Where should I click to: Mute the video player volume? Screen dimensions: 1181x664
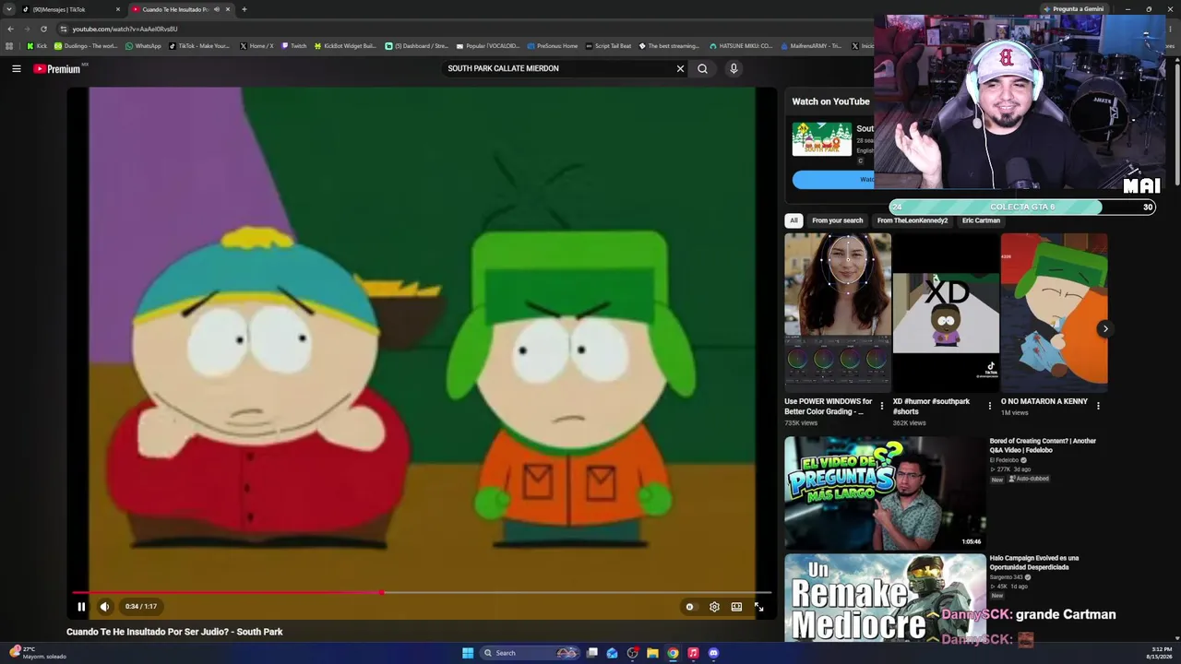[x=104, y=607]
